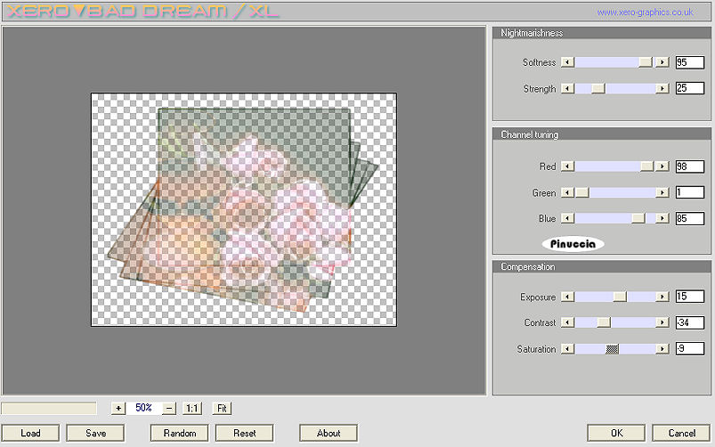The image size is (715, 447).
Task: Click the Strength slider right arrow
Action: coord(662,88)
